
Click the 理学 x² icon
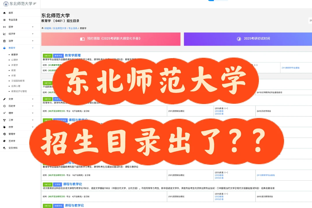tap(4, 113)
